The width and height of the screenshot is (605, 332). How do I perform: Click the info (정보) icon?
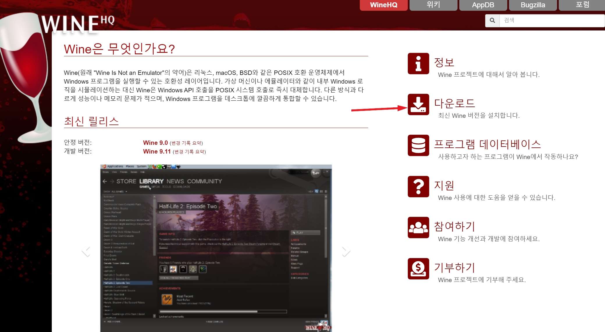[x=418, y=64]
